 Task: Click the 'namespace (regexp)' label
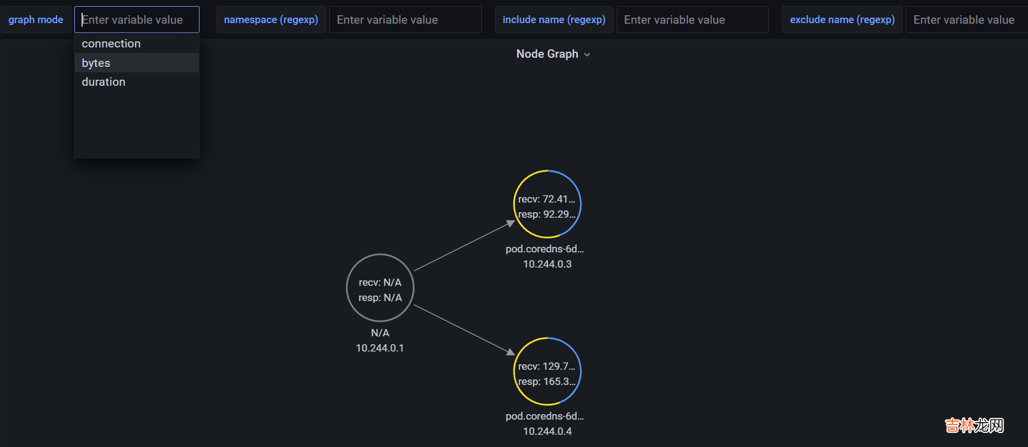point(271,19)
